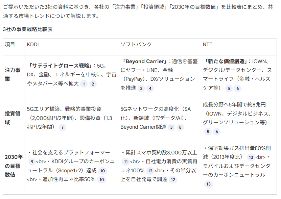Open citation 10 after「（Scope1+2）達成」
The image size is (281, 199).
point(102,171)
